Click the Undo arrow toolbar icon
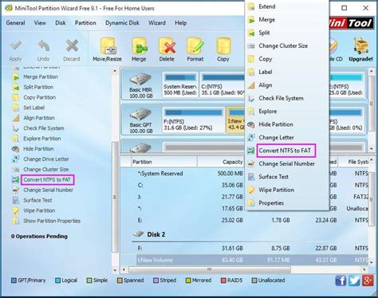Image resolution: width=378 pixels, height=298 pixels. pos(44,46)
